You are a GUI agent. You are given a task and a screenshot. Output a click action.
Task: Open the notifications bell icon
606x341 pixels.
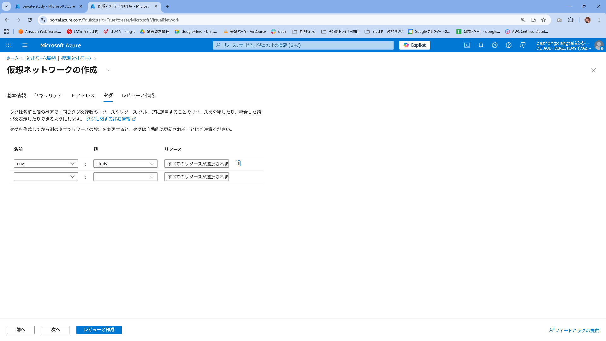[481, 45]
